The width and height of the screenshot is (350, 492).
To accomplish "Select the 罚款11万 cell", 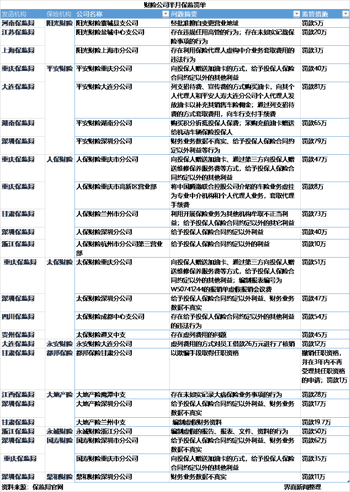I will coord(324,477).
